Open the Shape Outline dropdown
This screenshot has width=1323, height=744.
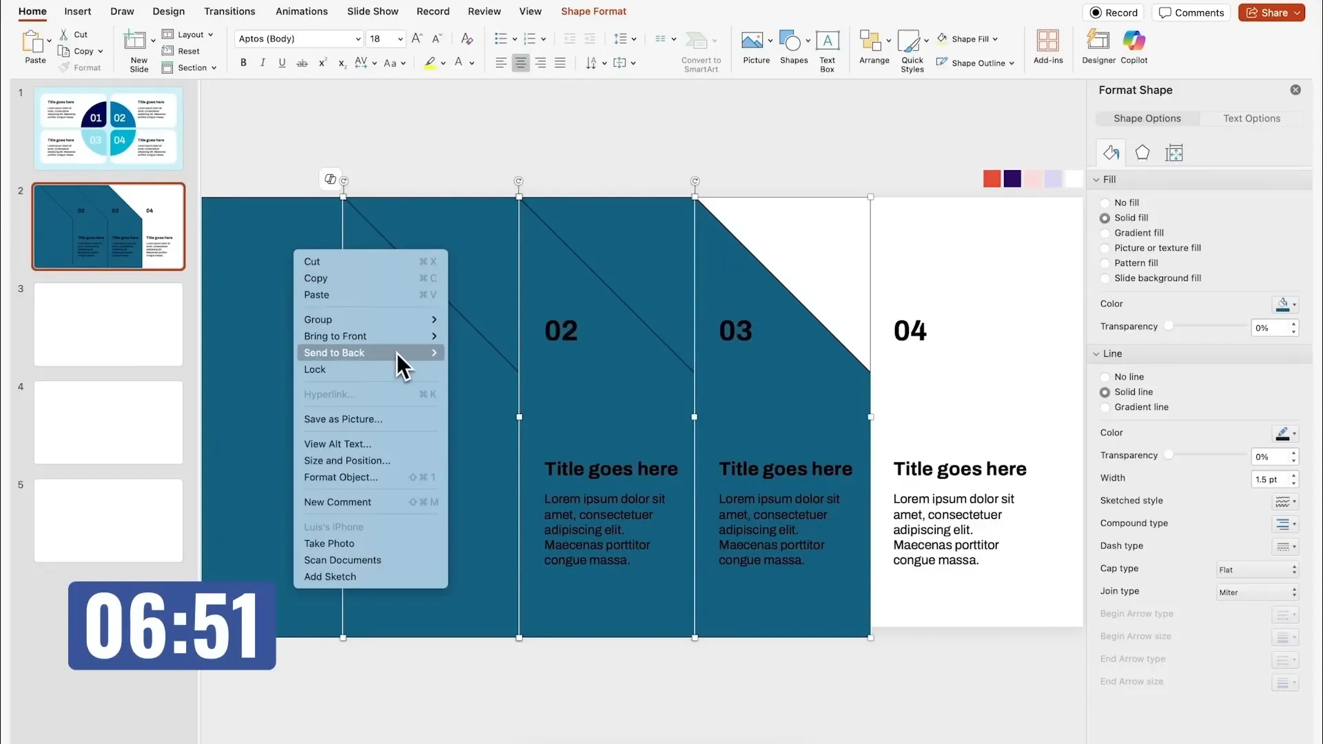[x=975, y=63]
